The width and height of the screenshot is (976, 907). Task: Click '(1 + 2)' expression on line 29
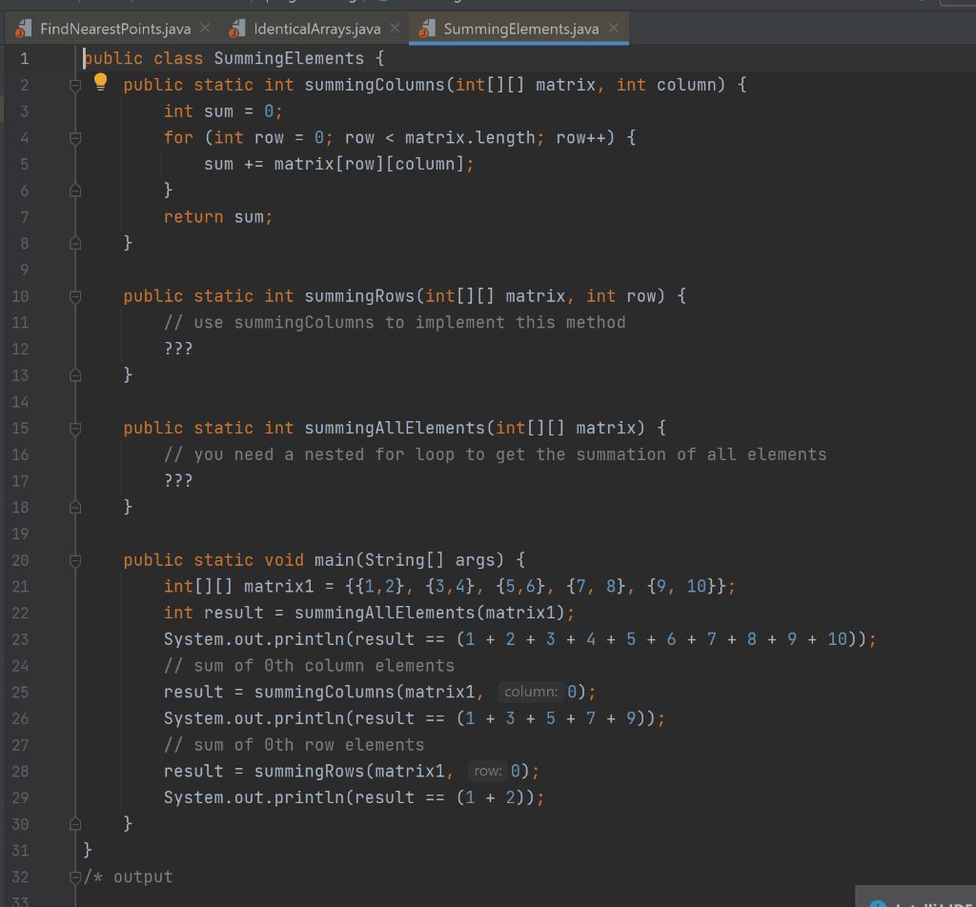point(491,797)
